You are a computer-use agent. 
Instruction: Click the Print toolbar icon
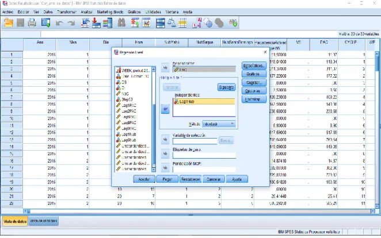32,23
